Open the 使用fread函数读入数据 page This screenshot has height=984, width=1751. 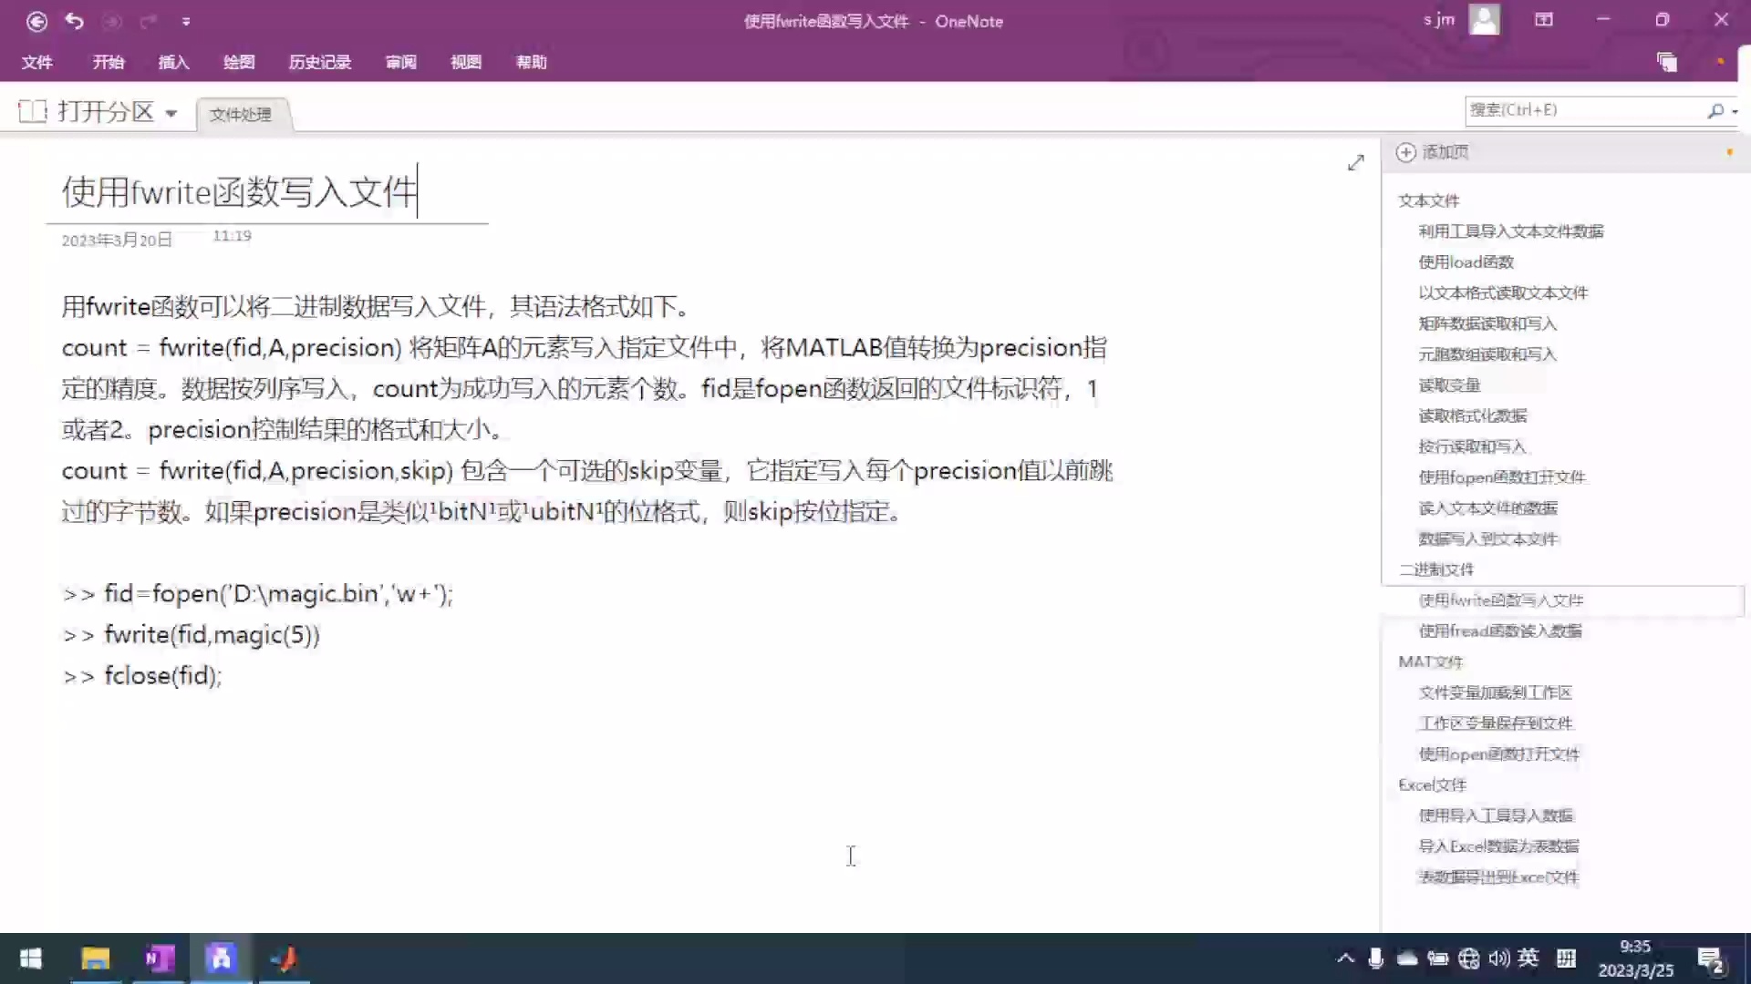click(x=1500, y=630)
